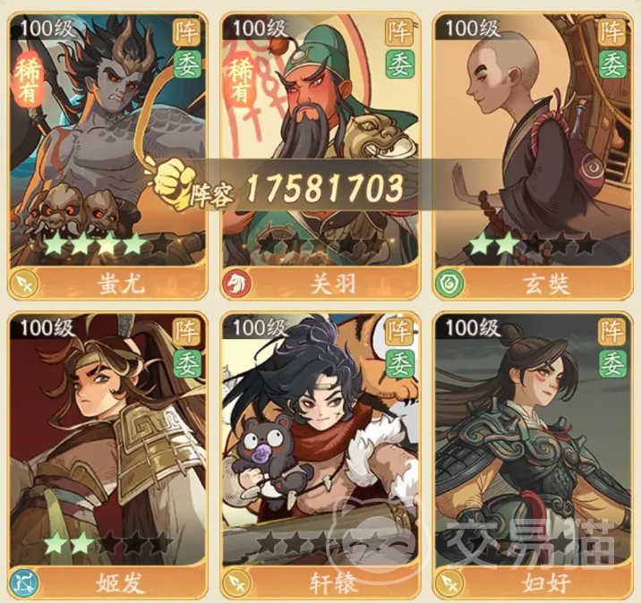The image size is (641, 603).
Task: Toggle the green 委 tag on 姬发 card
Action: [187, 364]
